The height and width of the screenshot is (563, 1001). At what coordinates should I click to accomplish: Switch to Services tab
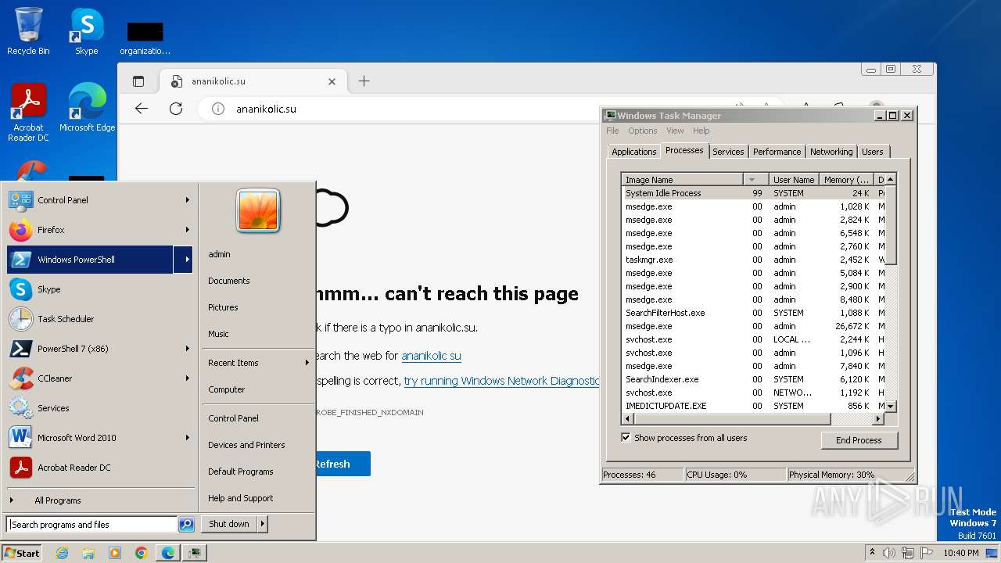(x=728, y=152)
